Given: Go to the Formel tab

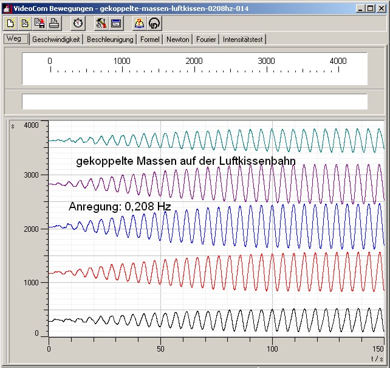Looking at the screenshot, I should point(149,40).
